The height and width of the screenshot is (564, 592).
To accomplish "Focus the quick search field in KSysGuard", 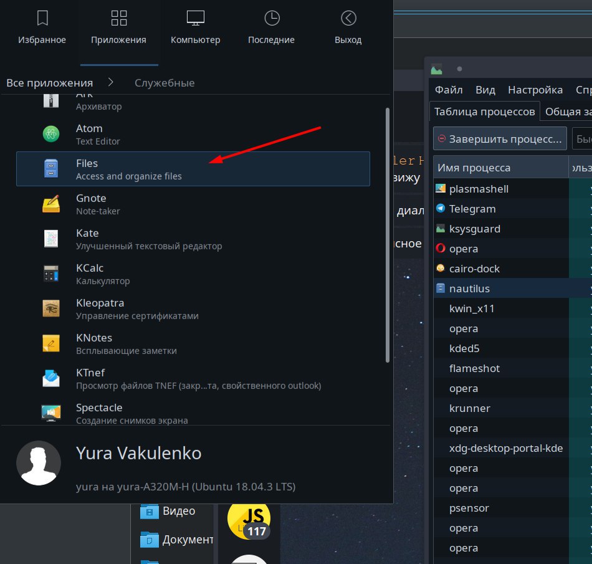I will 582,139.
